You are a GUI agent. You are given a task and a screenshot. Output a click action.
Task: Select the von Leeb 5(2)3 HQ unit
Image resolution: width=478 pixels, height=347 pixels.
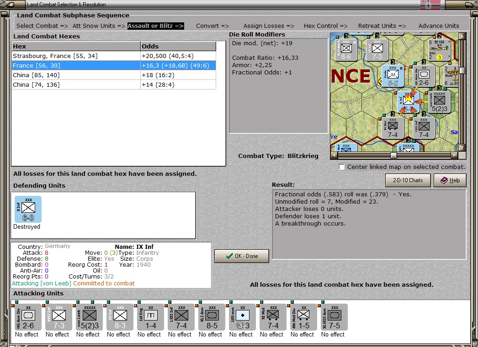click(89, 317)
